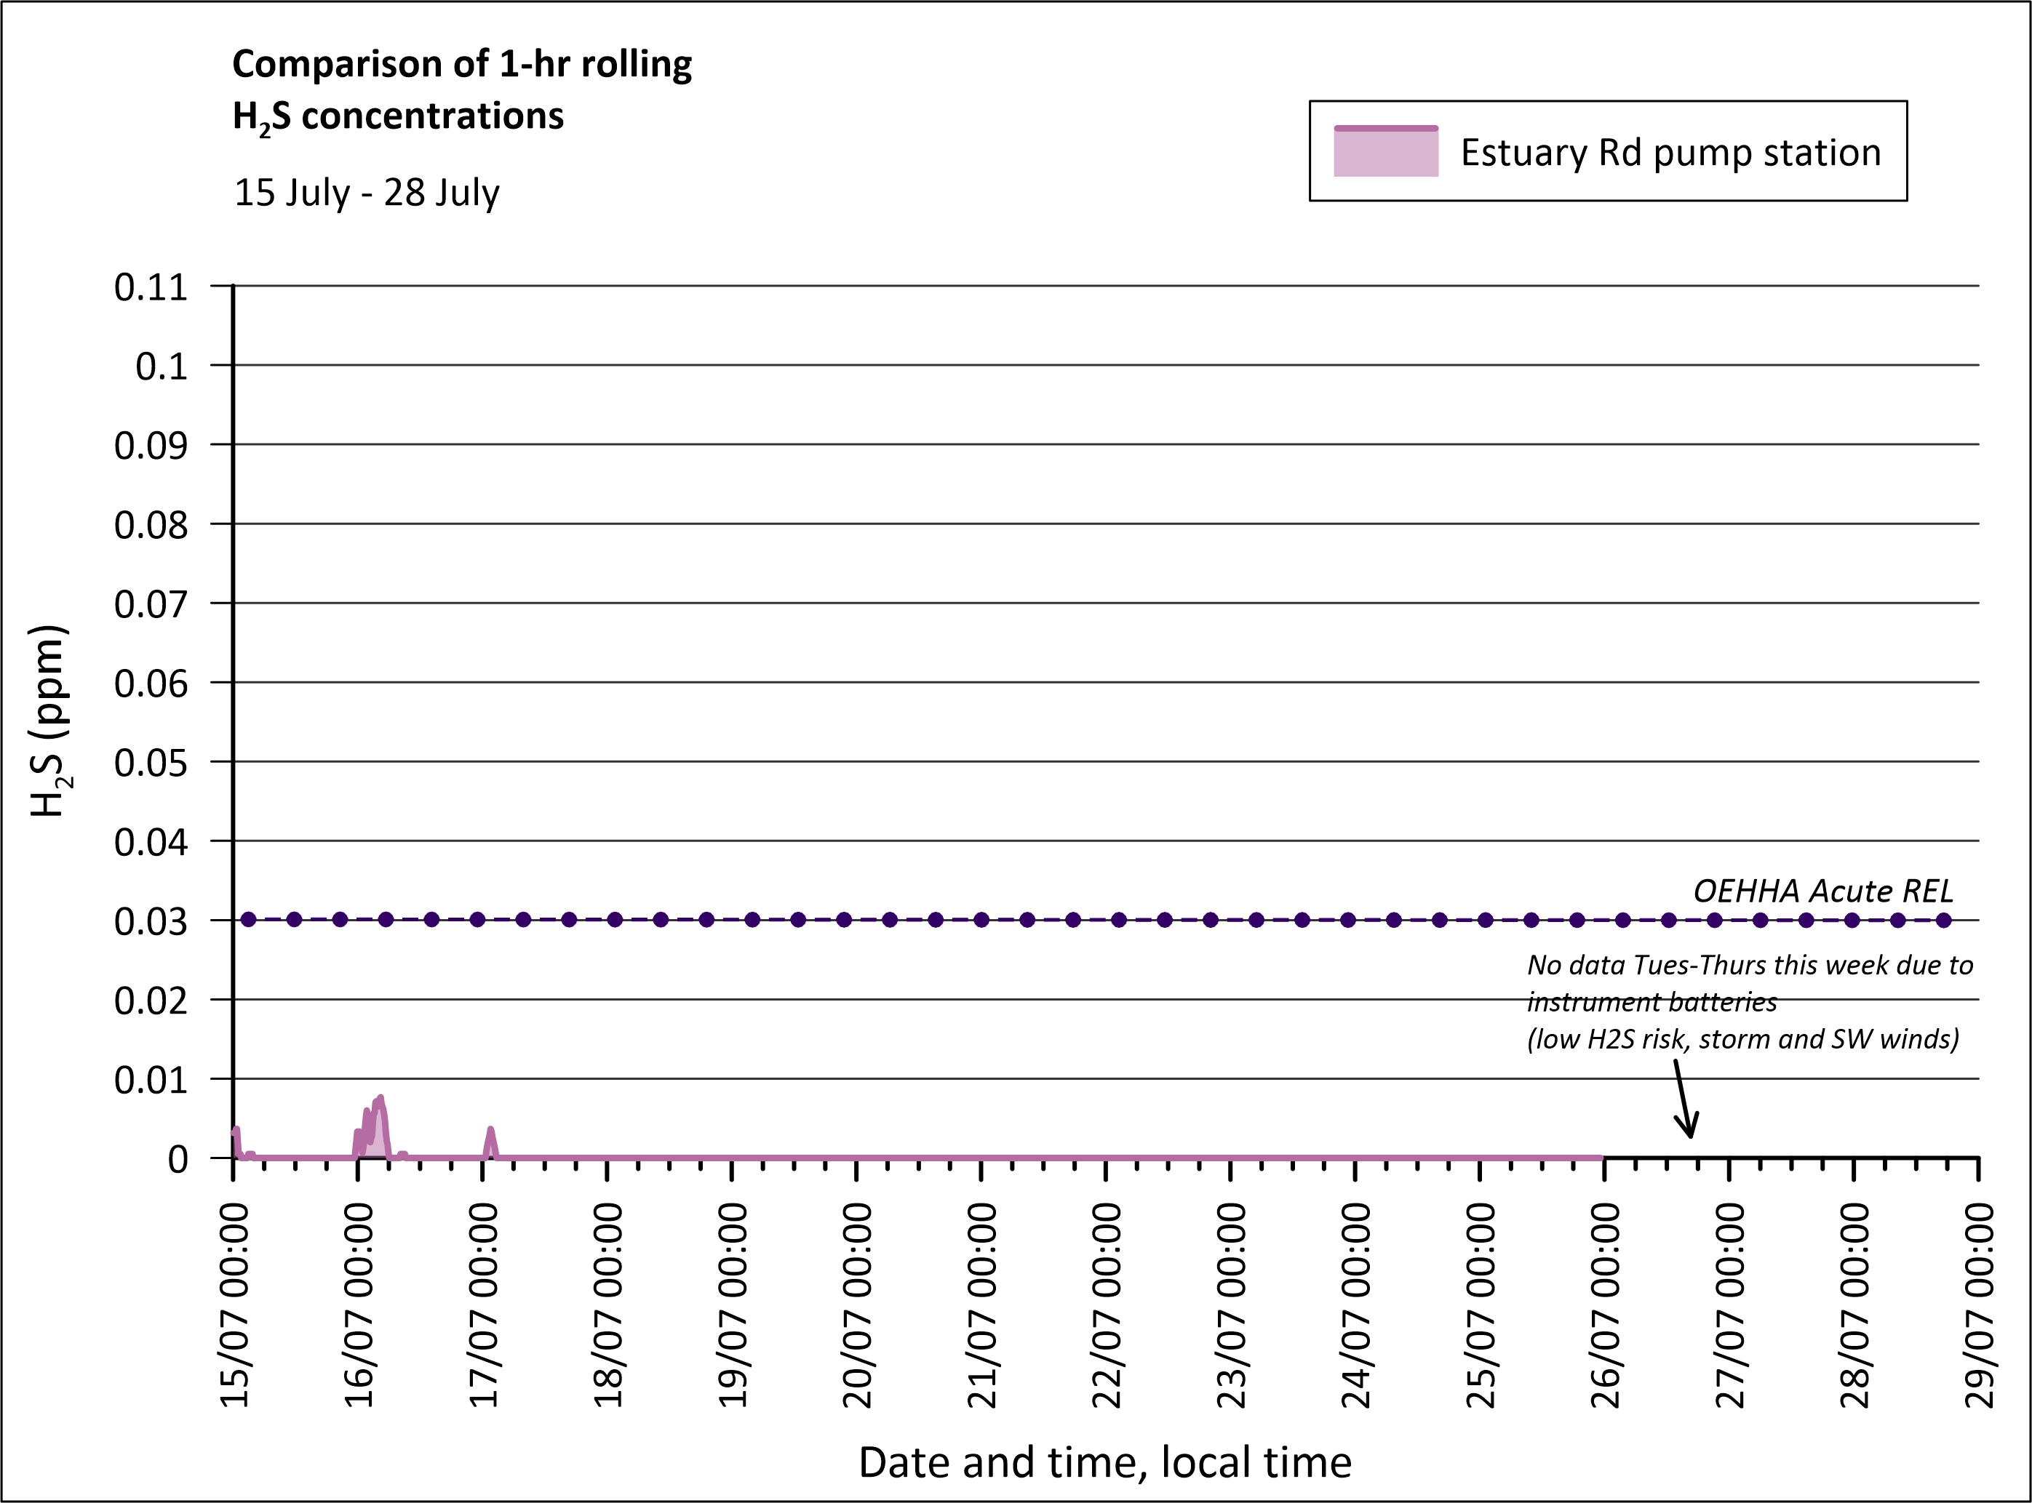Click the '15/07 00:00' x-axis label
Viewport: 2032px width, 1503px height.
[x=234, y=1304]
